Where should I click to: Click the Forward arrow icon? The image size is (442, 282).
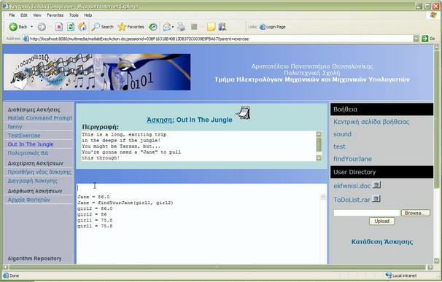coord(42,27)
